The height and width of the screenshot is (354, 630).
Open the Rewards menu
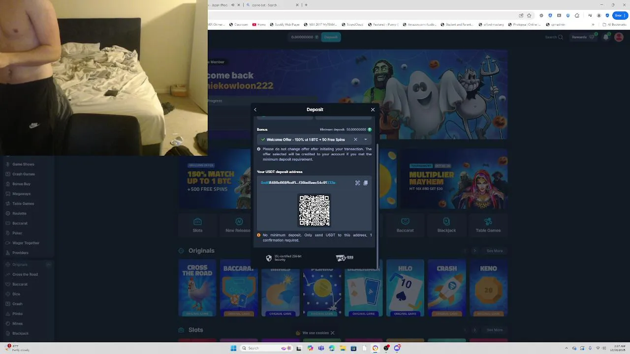click(x=582, y=37)
